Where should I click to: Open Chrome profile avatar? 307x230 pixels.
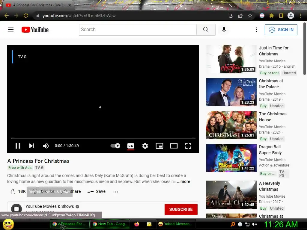coord(291,16)
